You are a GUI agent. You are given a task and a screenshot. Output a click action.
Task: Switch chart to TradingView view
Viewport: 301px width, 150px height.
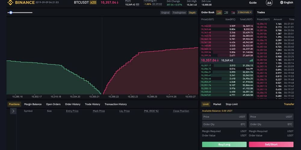pos(179,13)
